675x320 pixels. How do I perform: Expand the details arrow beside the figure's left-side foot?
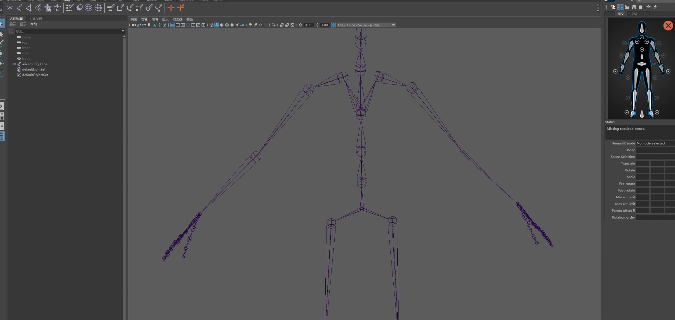click(x=626, y=113)
